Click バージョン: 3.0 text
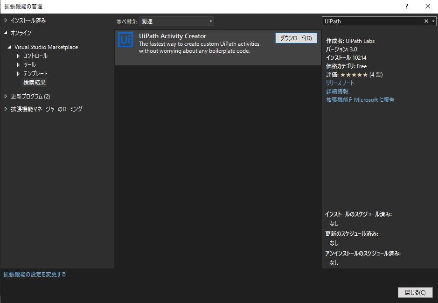438x303 pixels. tap(341, 49)
